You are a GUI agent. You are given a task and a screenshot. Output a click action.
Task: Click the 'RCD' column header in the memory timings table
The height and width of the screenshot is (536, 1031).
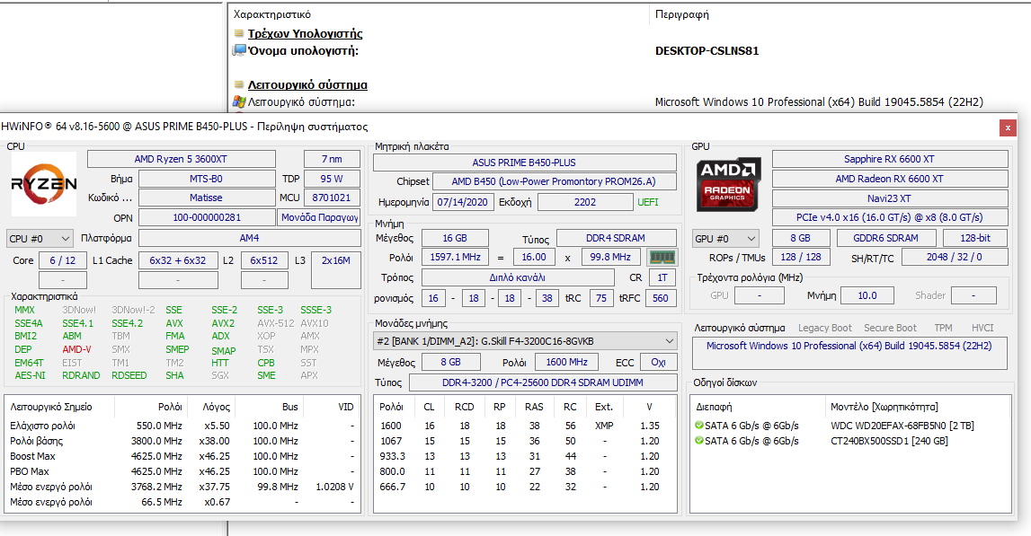pos(464,407)
